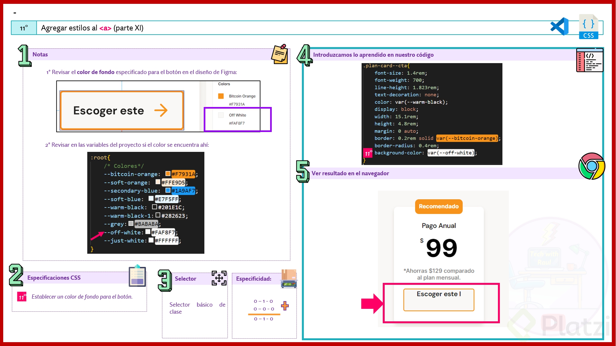Click the --secondary-blue color preview square
This screenshot has width=616, height=346.
tap(168, 190)
